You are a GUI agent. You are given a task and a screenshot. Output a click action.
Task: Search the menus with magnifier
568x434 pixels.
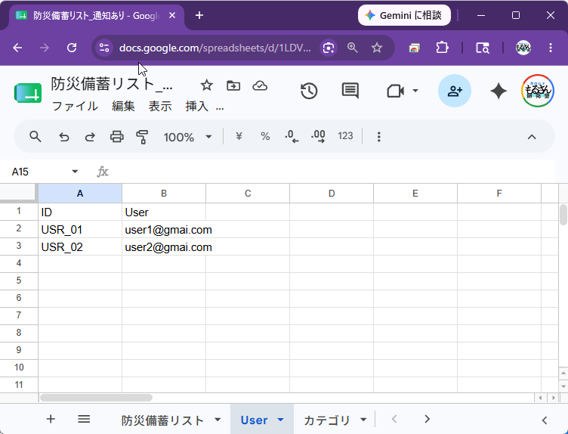click(35, 137)
